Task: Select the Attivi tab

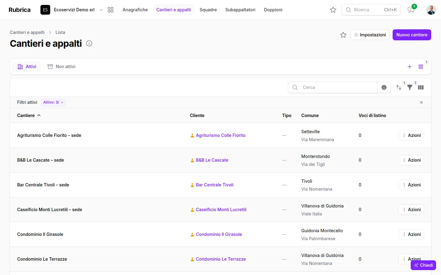Action: (x=27, y=67)
